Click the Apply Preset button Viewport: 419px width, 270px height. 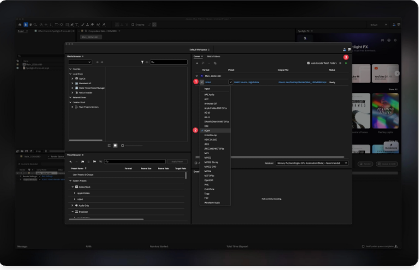(177, 162)
